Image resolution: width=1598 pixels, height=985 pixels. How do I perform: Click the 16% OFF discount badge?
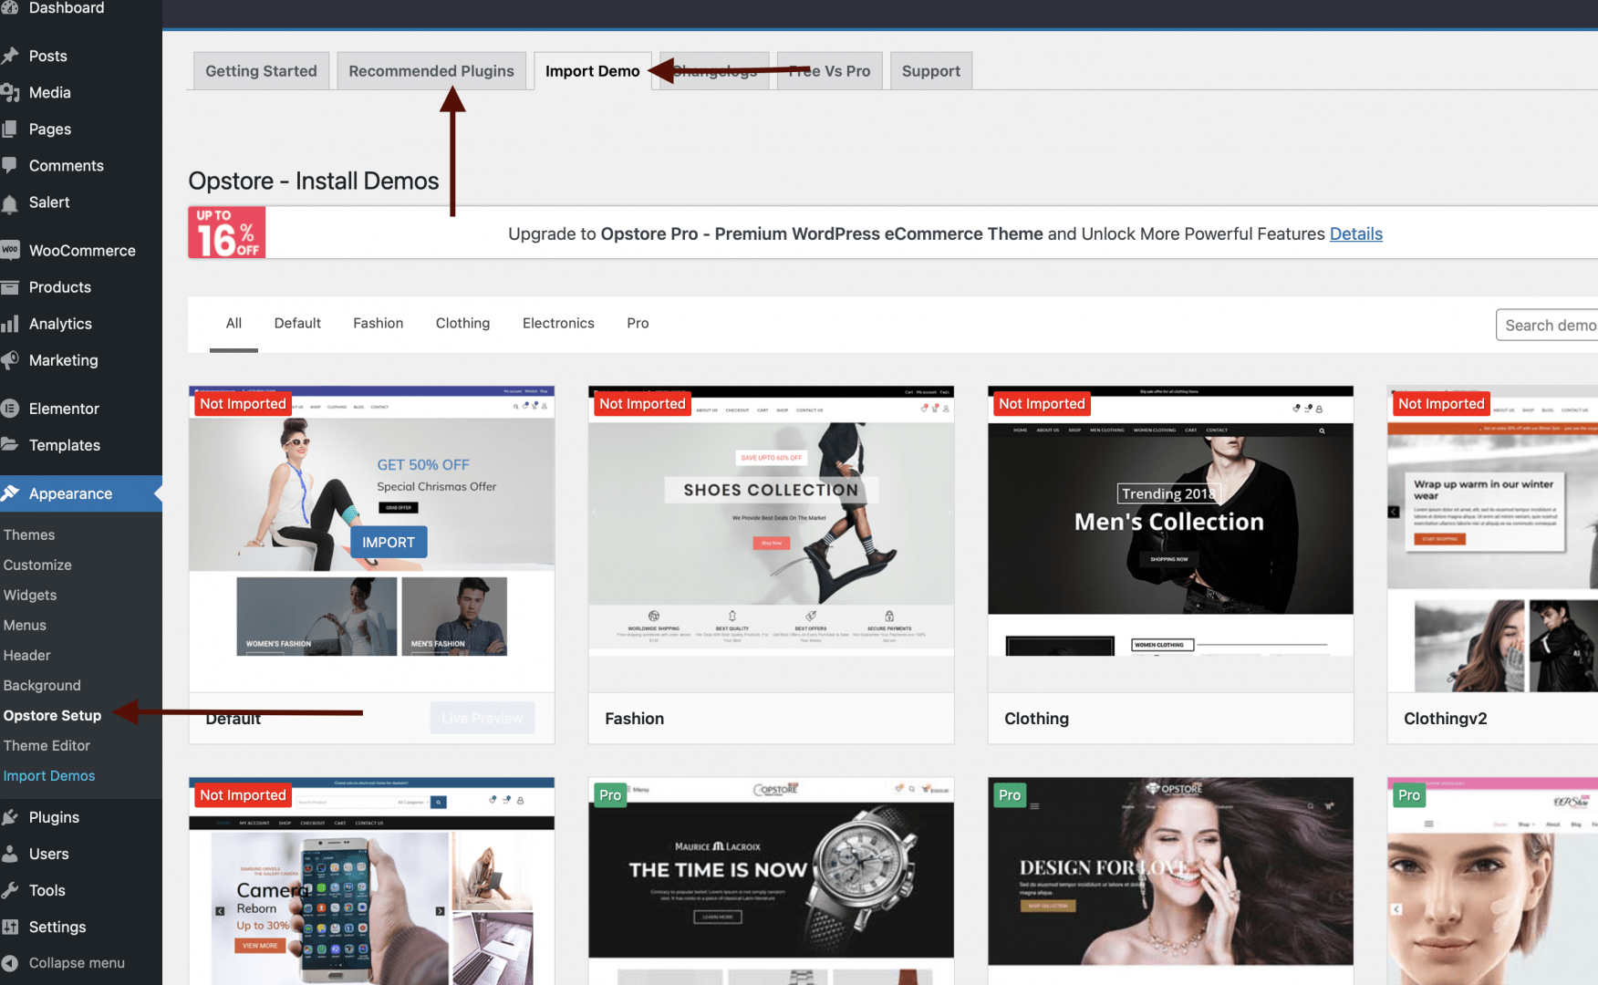point(227,233)
